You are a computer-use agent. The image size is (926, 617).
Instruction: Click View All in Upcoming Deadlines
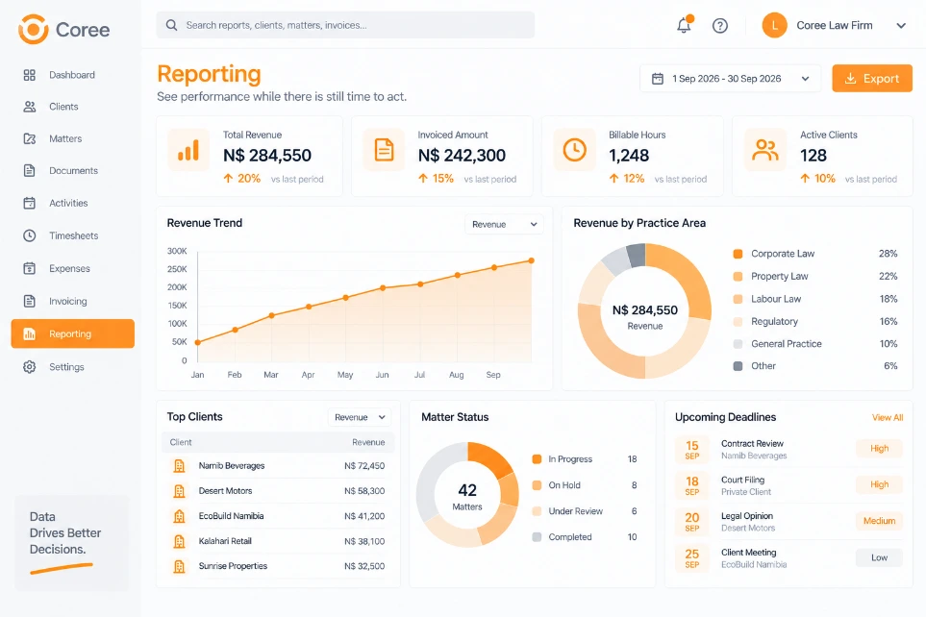[888, 417]
